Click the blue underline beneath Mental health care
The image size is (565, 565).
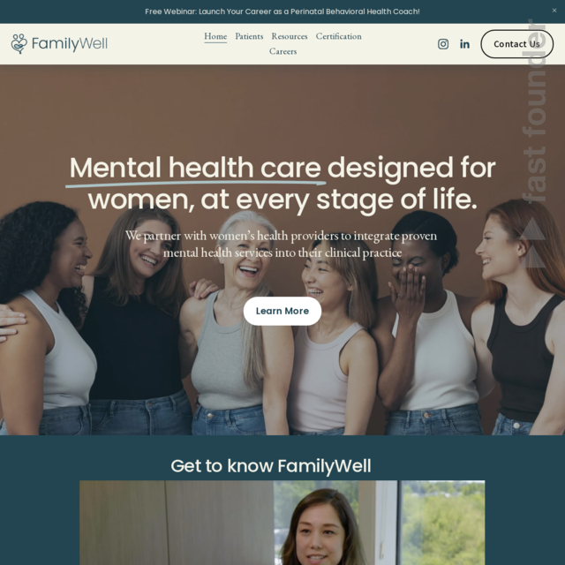pos(196,185)
